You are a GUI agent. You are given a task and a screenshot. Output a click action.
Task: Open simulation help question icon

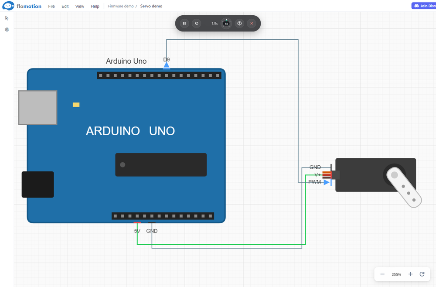point(239,24)
